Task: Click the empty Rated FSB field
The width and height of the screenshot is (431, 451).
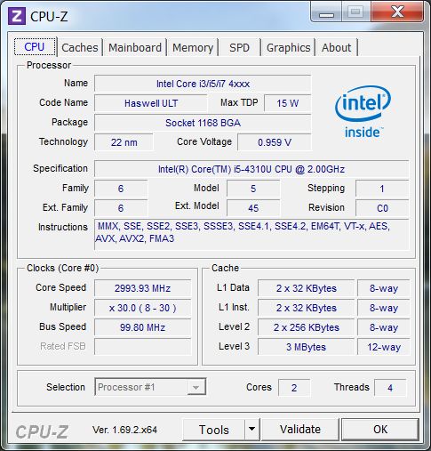Action: click(143, 347)
